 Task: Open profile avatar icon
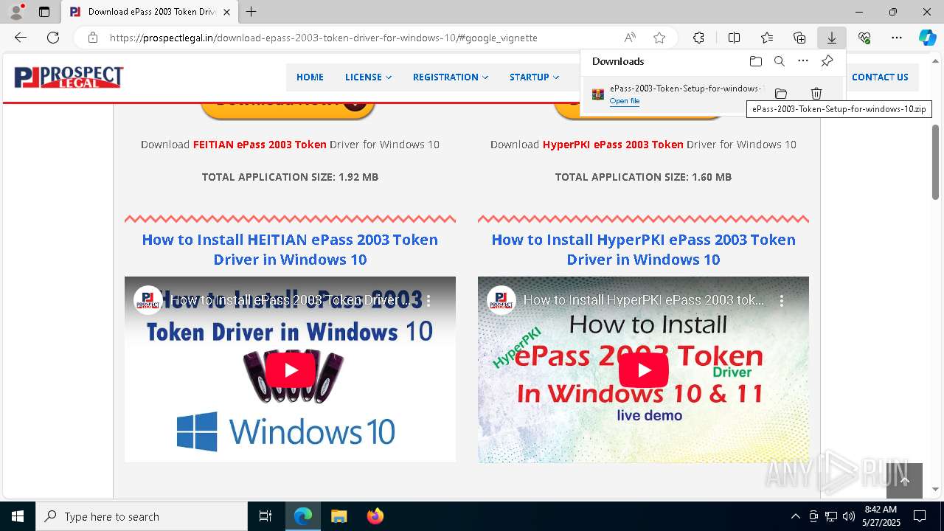[15, 12]
